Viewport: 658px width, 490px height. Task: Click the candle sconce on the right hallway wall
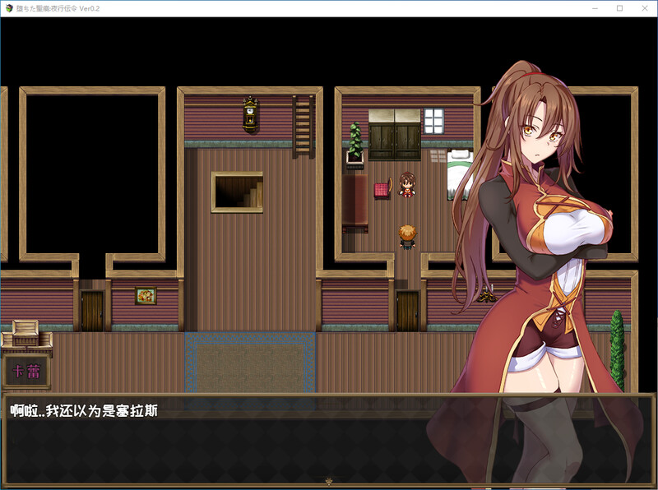click(487, 295)
